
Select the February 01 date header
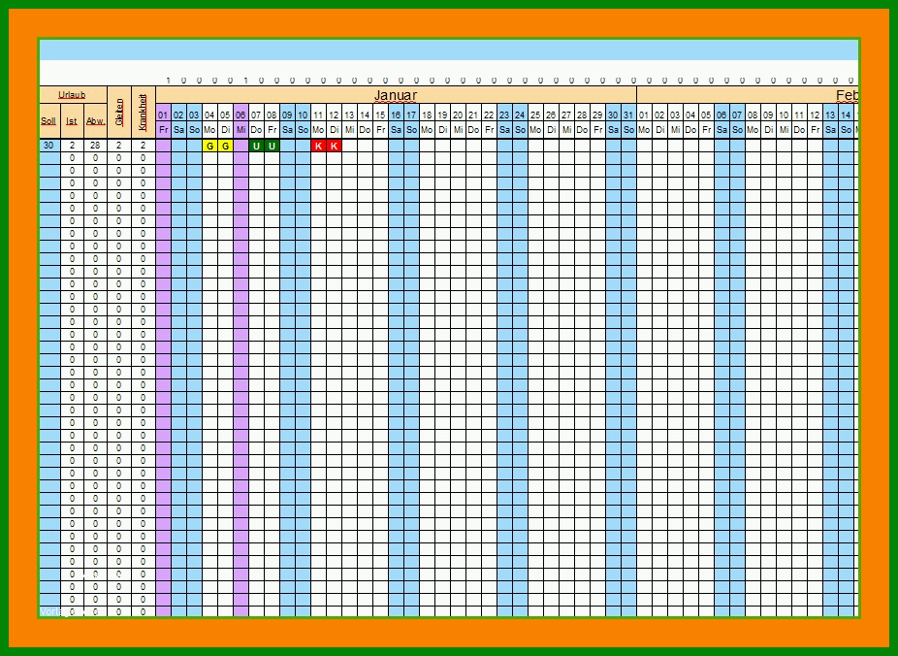tap(644, 115)
